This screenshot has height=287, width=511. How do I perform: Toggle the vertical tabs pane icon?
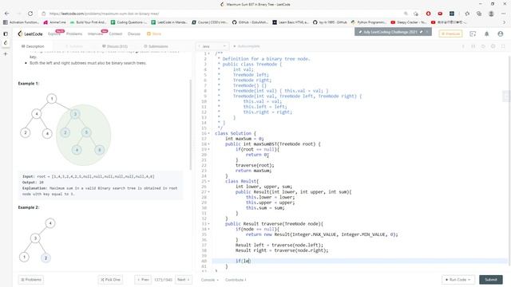(x=6, y=33)
